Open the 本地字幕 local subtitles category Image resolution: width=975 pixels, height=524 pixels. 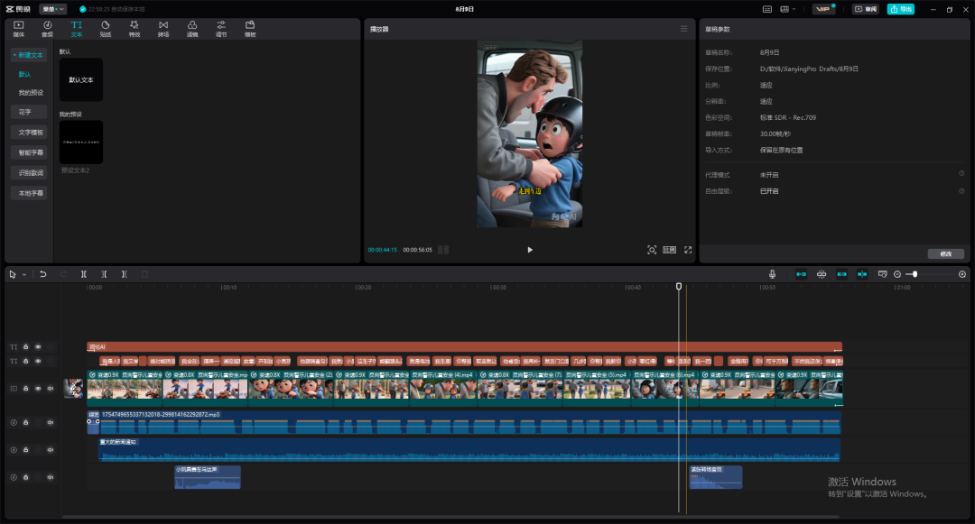pos(29,193)
